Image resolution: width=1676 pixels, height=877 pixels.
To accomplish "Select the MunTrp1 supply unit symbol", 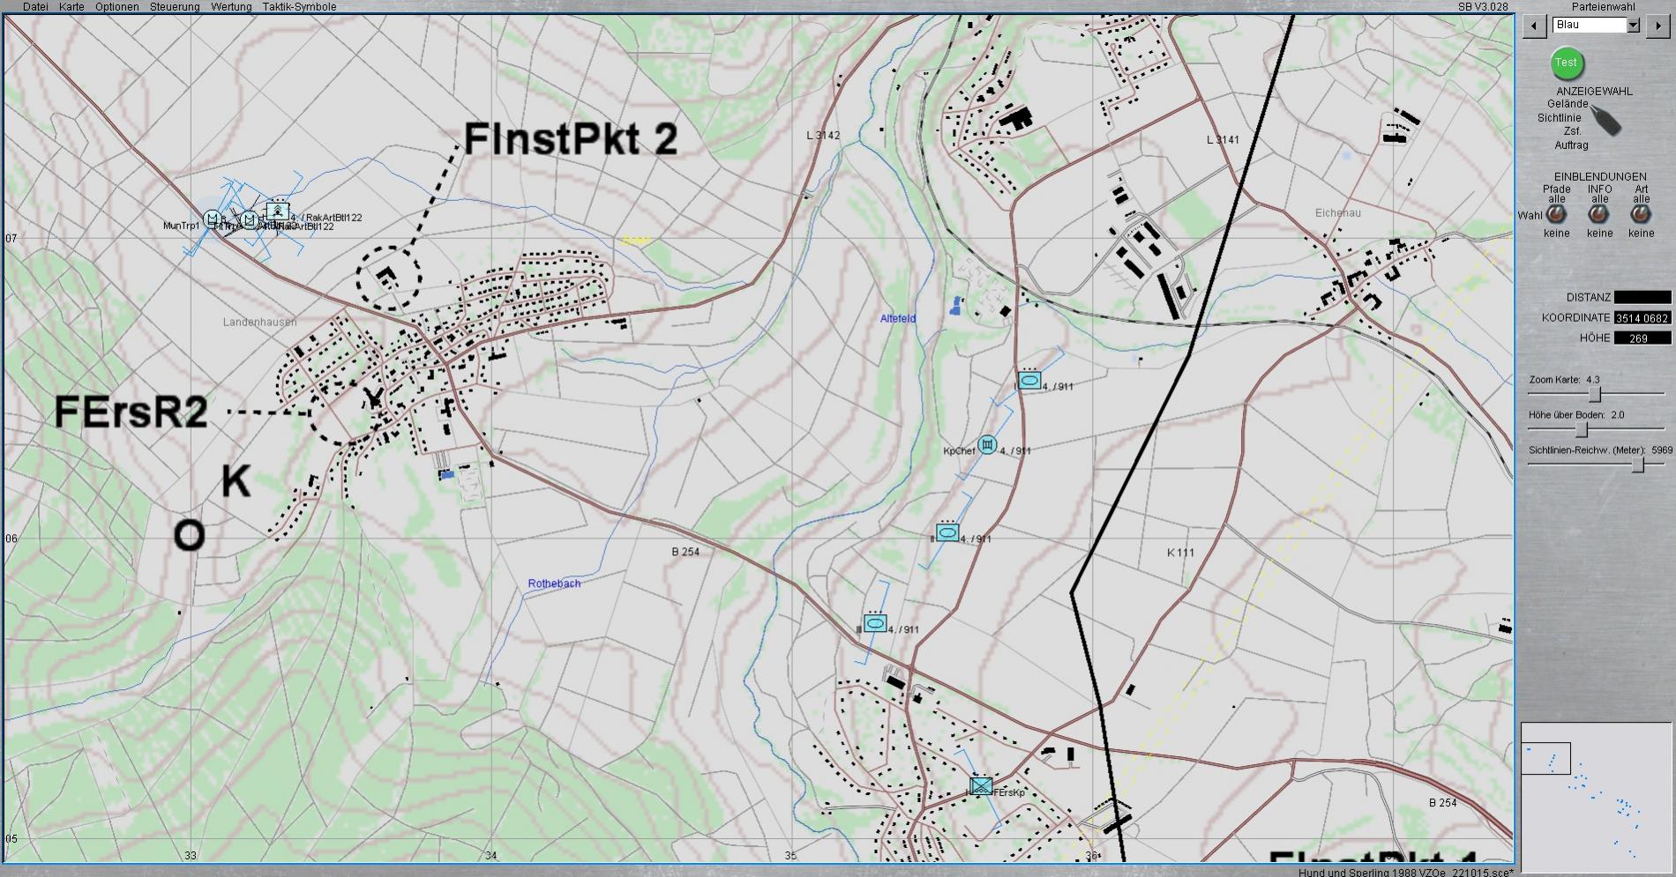I will click(x=213, y=219).
